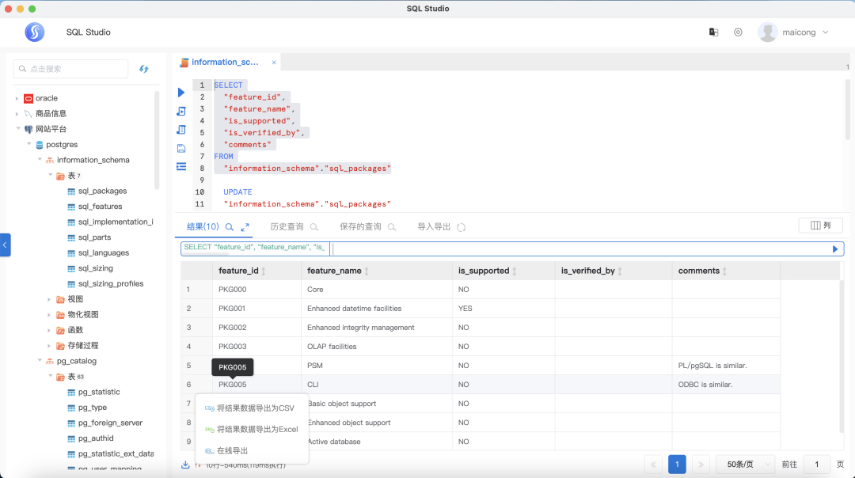Refresh the database tree icon

(x=143, y=69)
